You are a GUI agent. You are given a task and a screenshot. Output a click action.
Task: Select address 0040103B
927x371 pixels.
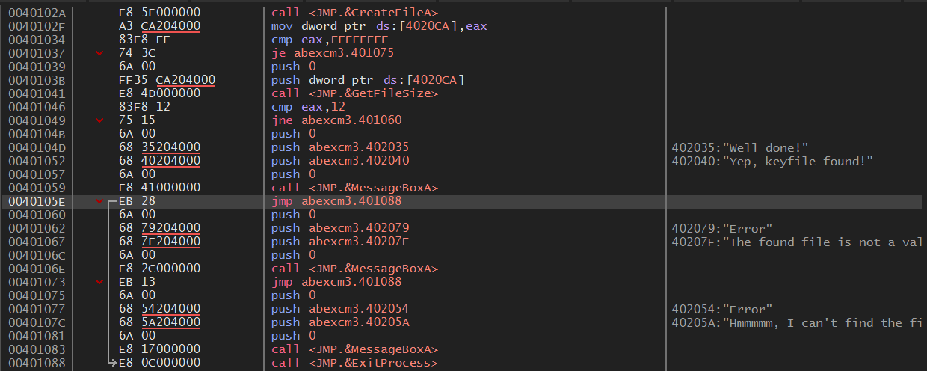click(37, 80)
